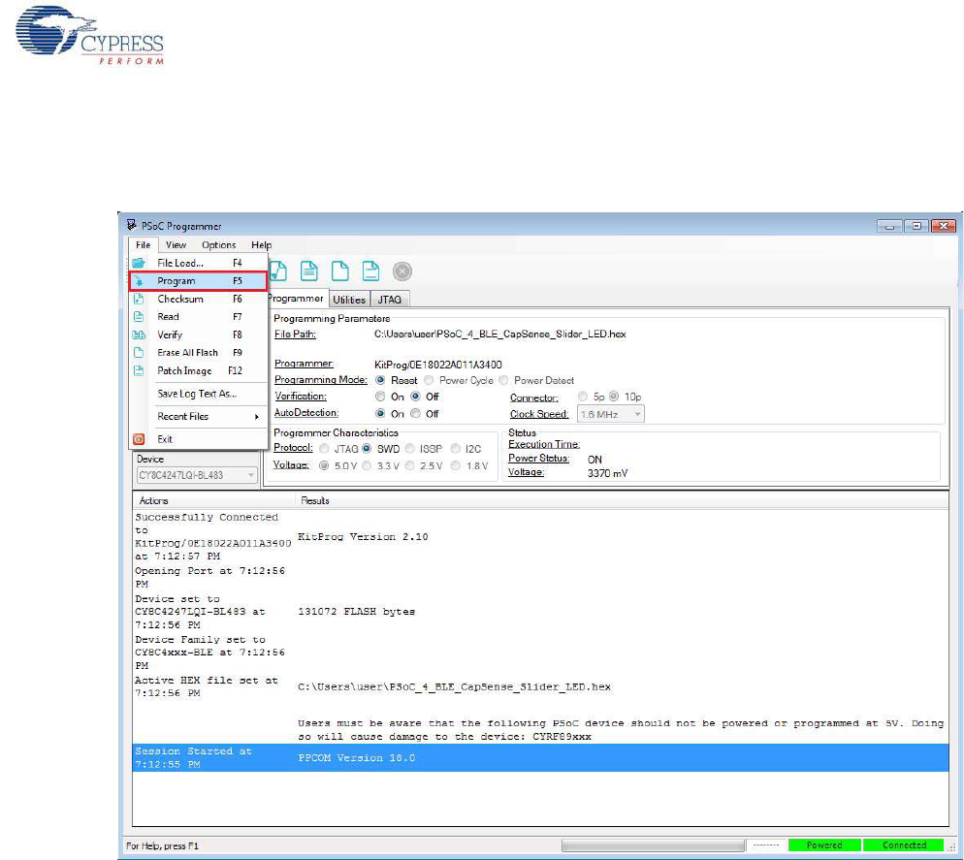Click the underlined 'Clock Speed:' label
Viewport: 964px width, 860px height.
coord(539,414)
